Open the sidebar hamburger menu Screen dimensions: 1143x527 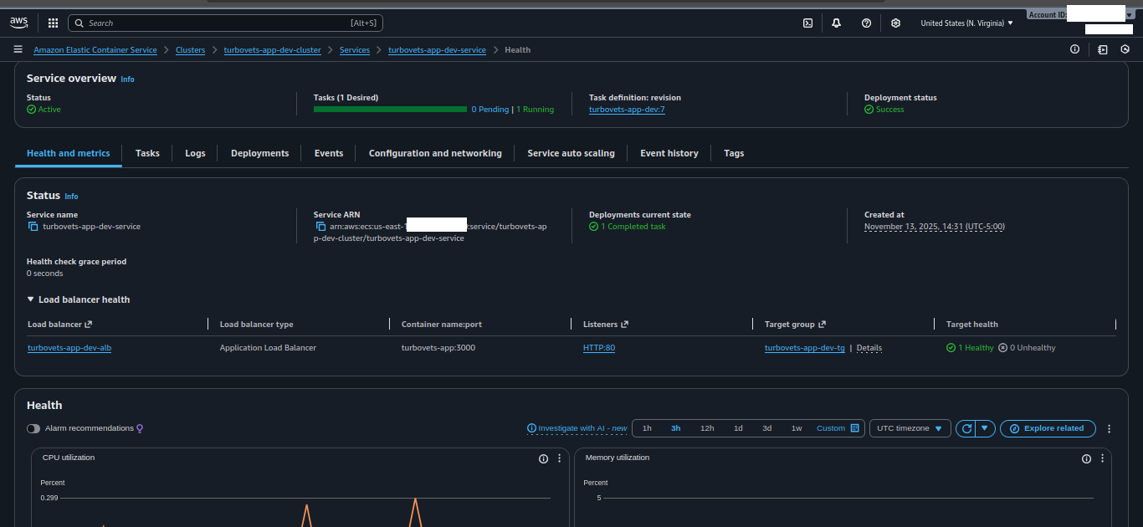pos(18,49)
